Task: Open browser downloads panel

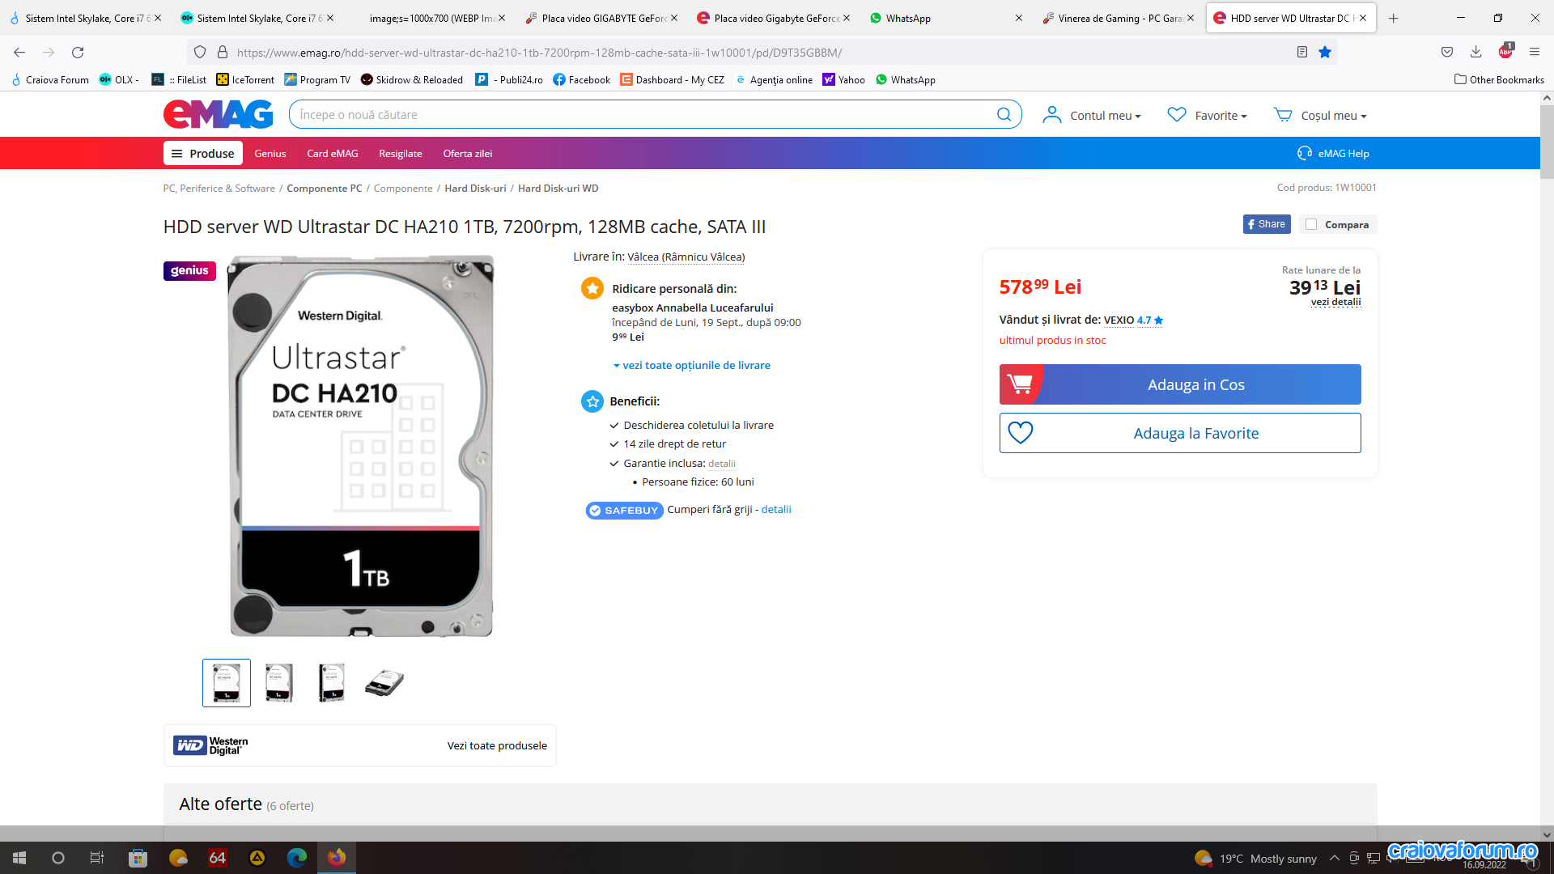Action: tap(1476, 53)
